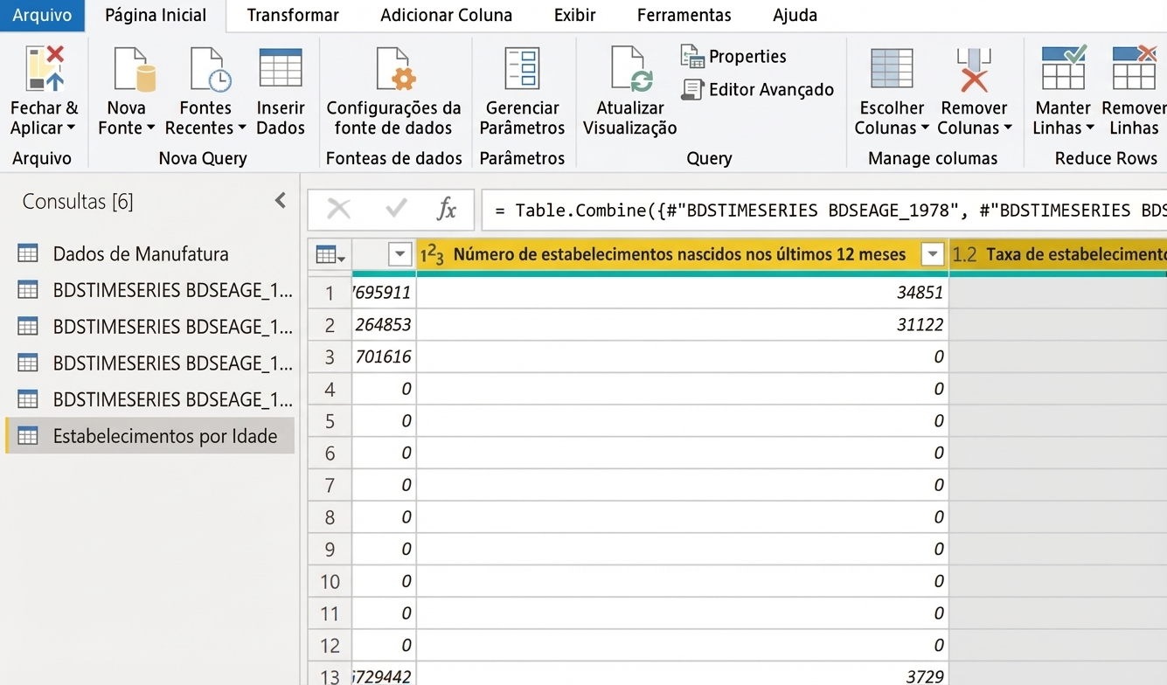Click the Atualizar Visualização icon
This screenshot has width=1167, height=685.
(631, 70)
